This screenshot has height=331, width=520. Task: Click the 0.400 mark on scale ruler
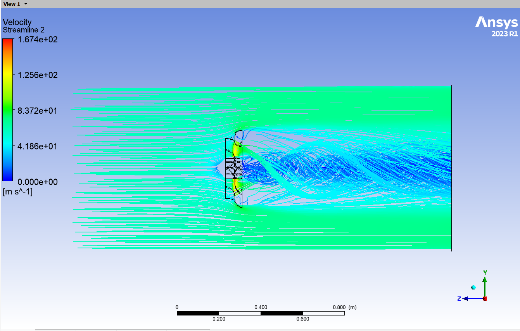(261, 307)
